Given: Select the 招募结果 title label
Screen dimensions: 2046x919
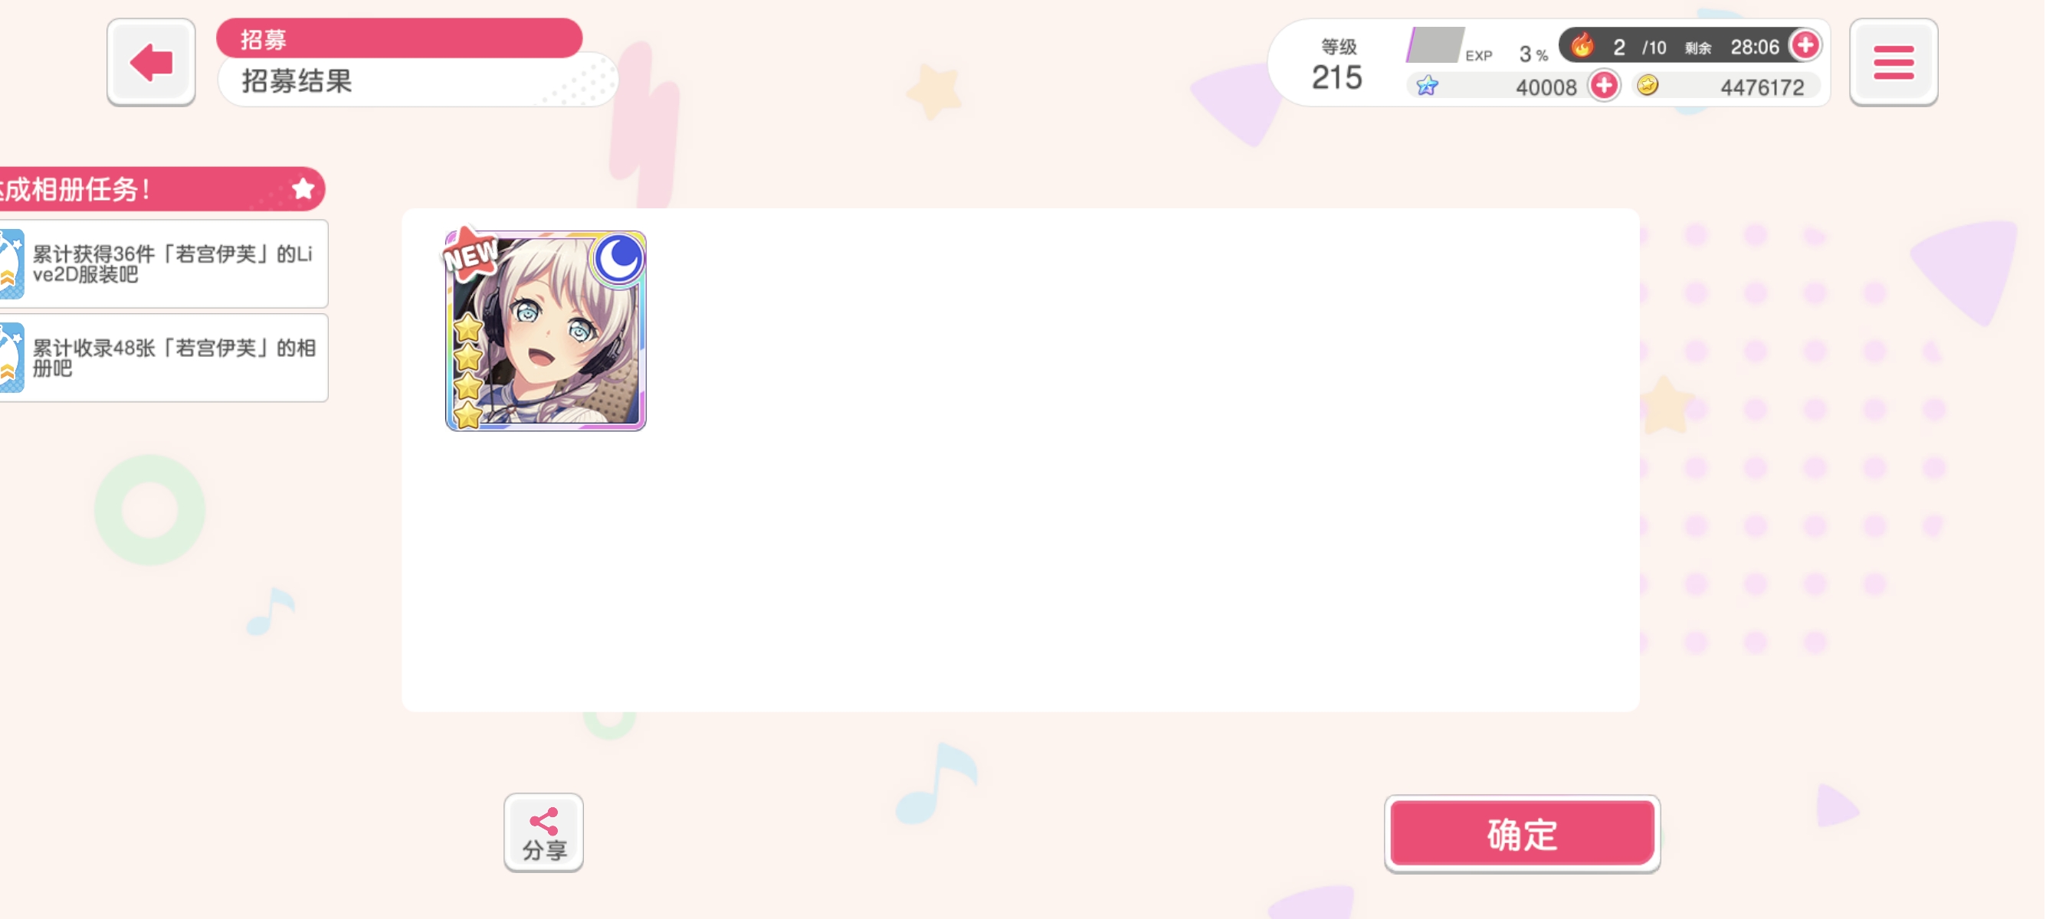Looking at the screenshot, I should tap(297, 81).
